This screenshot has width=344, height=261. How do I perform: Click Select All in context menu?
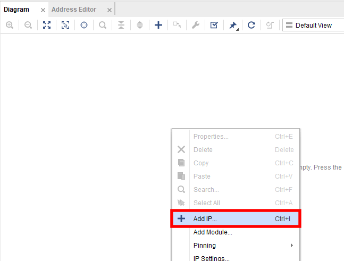(x=236, y=203)
